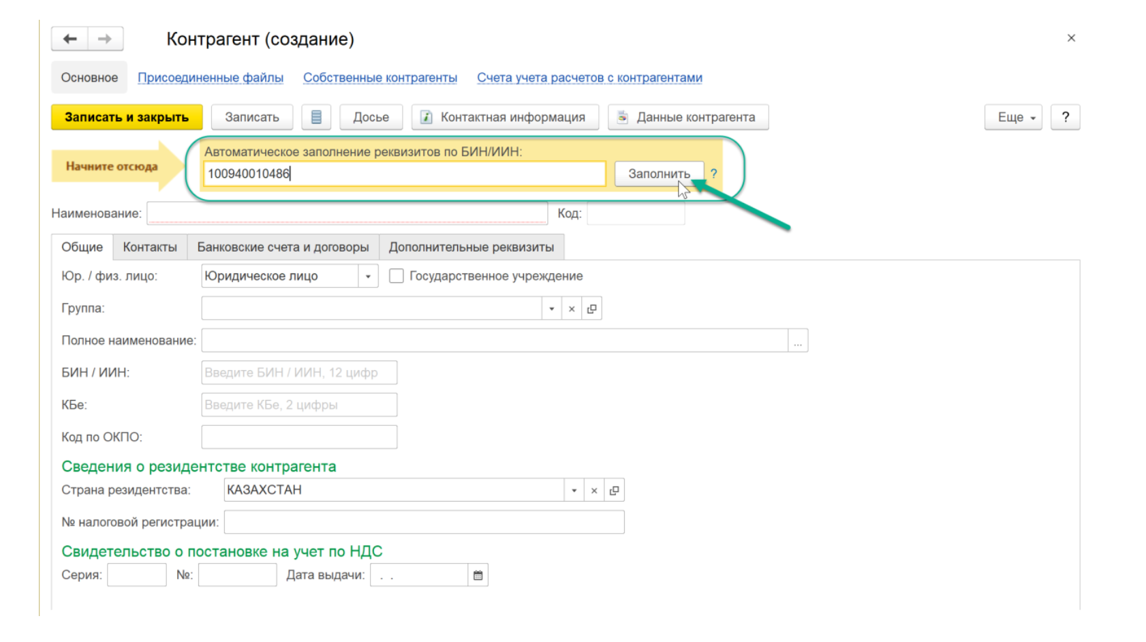Open the report list icon button
Screen dimensions: 1146x642
316,117
